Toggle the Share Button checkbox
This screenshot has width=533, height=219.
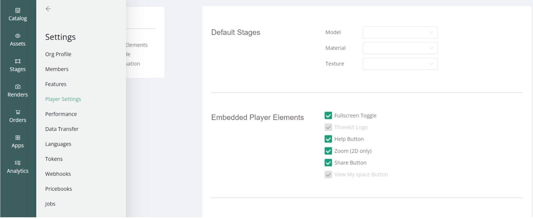(328, 163)
